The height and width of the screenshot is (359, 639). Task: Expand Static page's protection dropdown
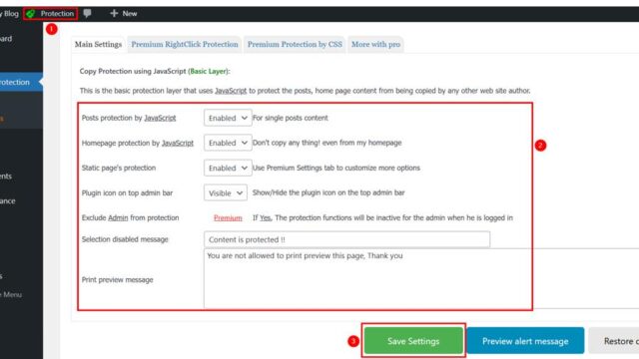coord(228,169)
